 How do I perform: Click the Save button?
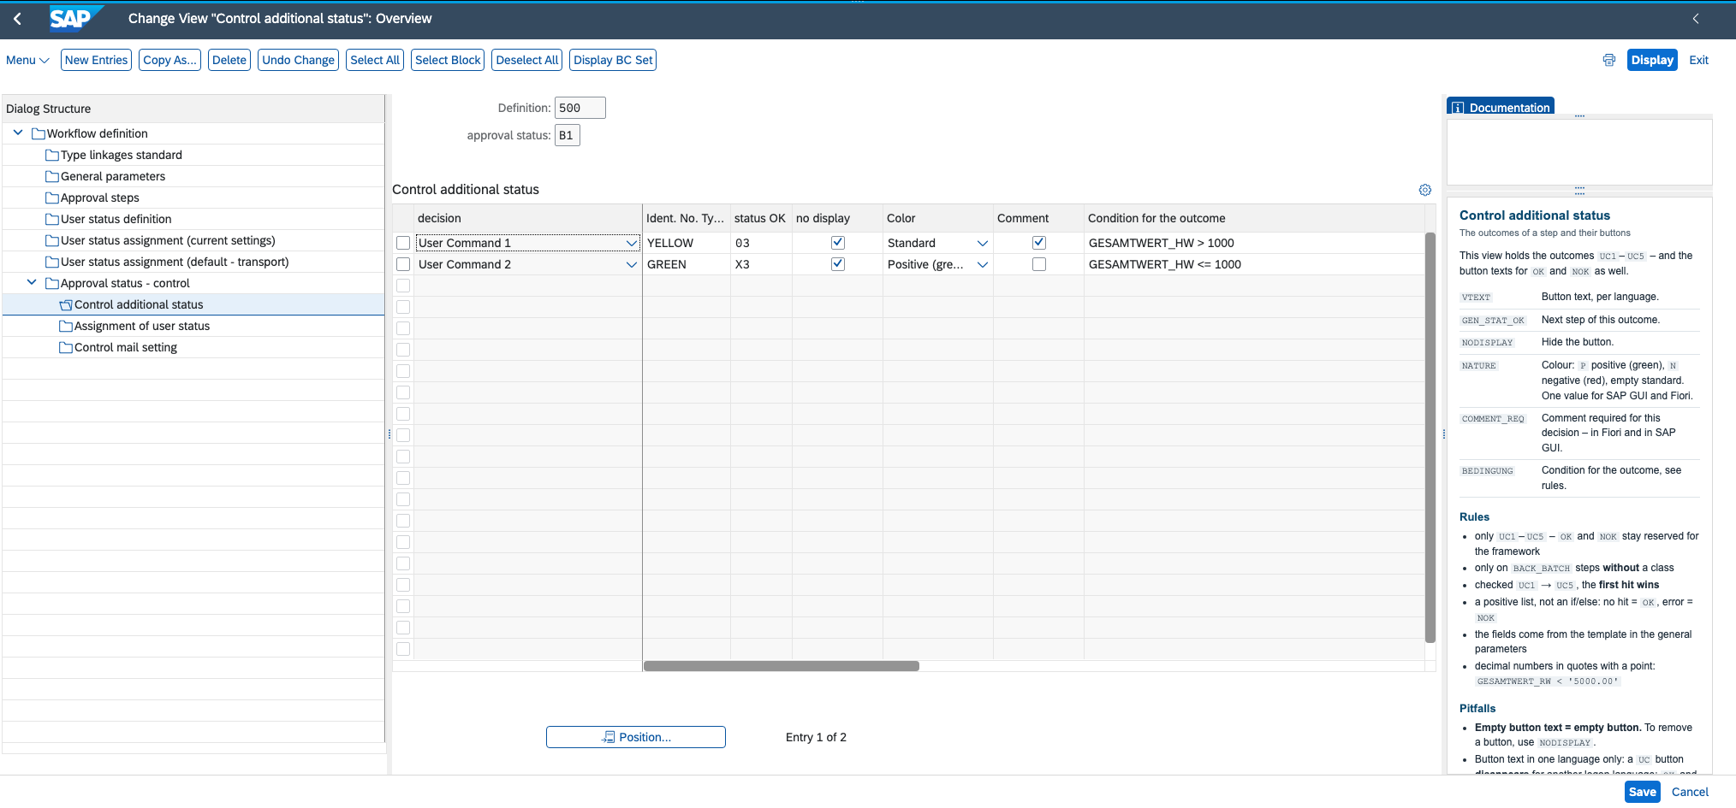coord(1642,792)
